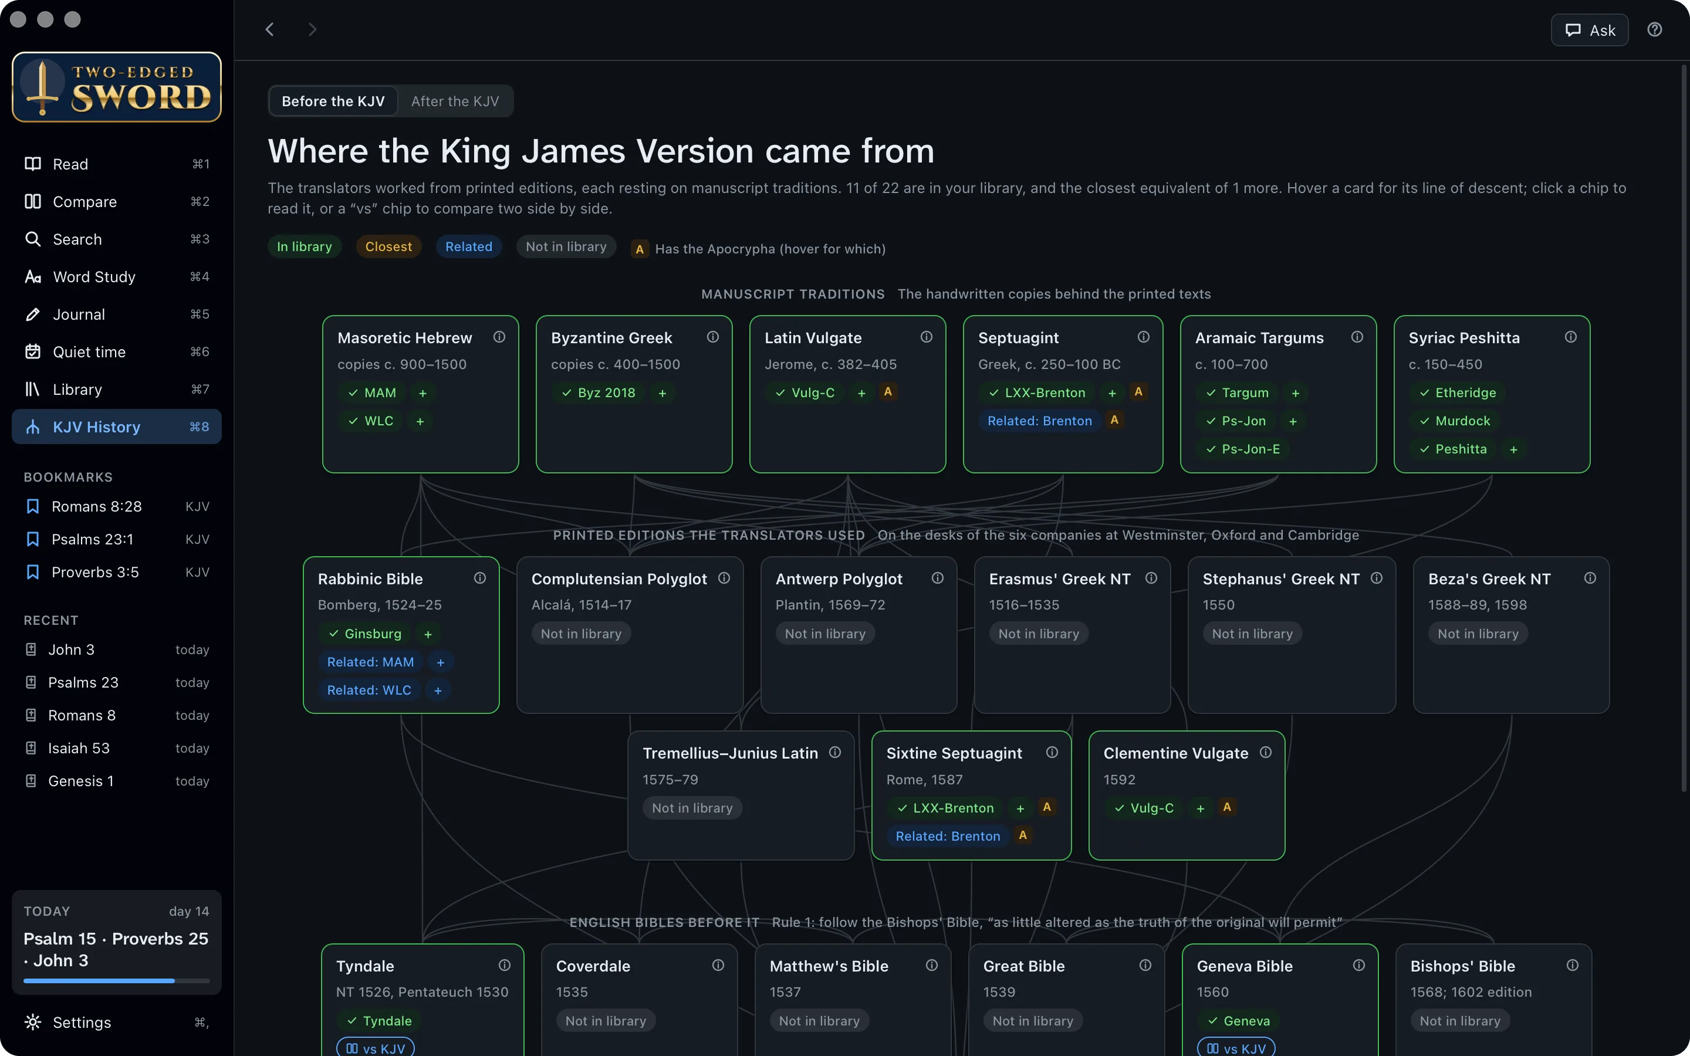1690x1056 pixels.
Task: Open info for Tremellius–Junius Latin
Action: (835, 752)
